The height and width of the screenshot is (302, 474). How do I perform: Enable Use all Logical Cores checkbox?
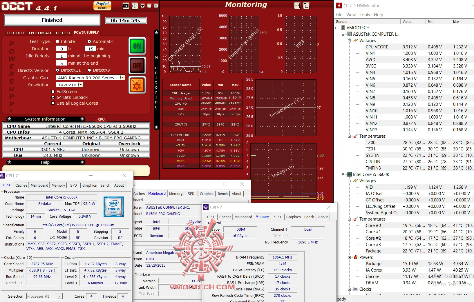coord(53,103)
